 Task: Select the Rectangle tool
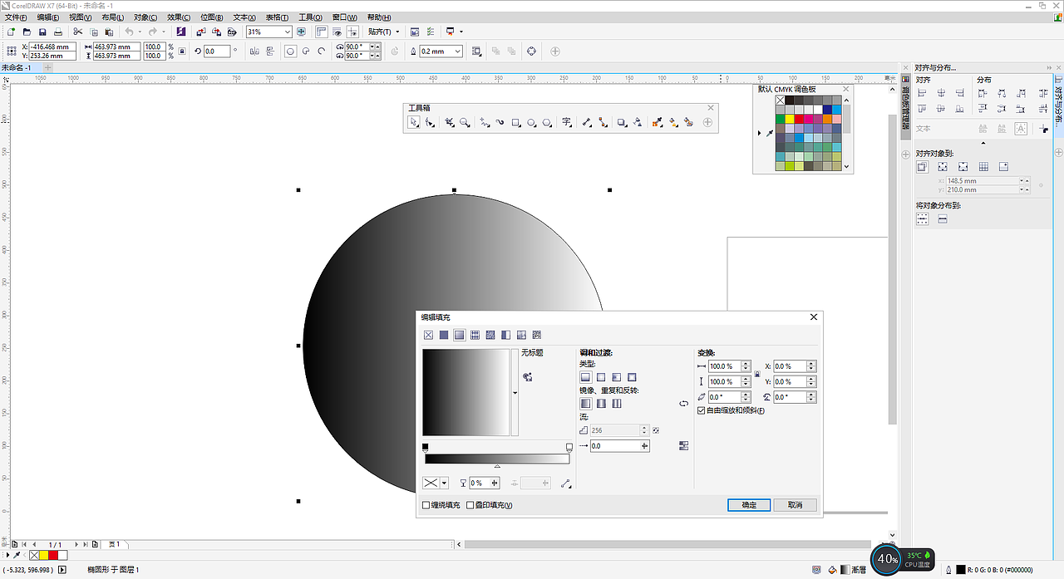point(516,122)
